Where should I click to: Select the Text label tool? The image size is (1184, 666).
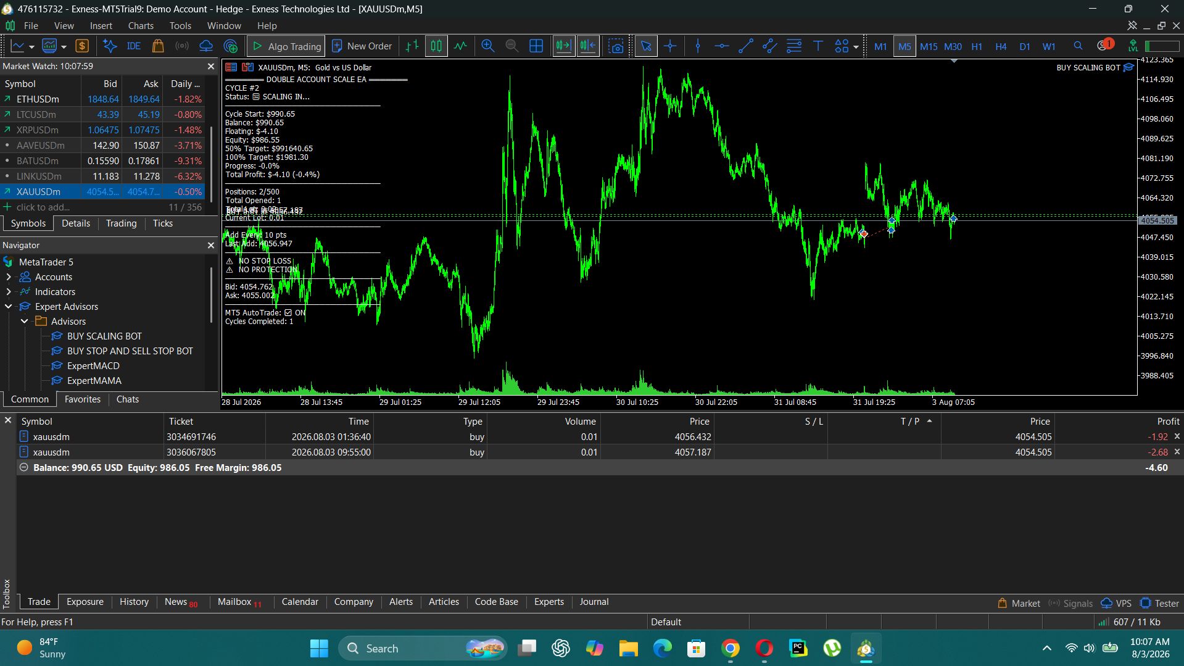point(818,46)
